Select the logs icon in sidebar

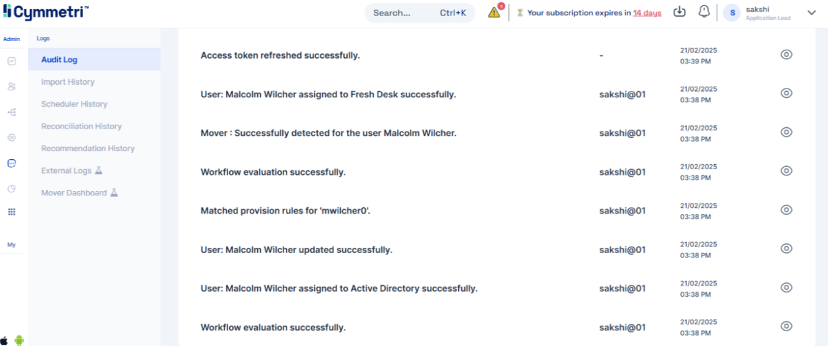coord(11,163)
